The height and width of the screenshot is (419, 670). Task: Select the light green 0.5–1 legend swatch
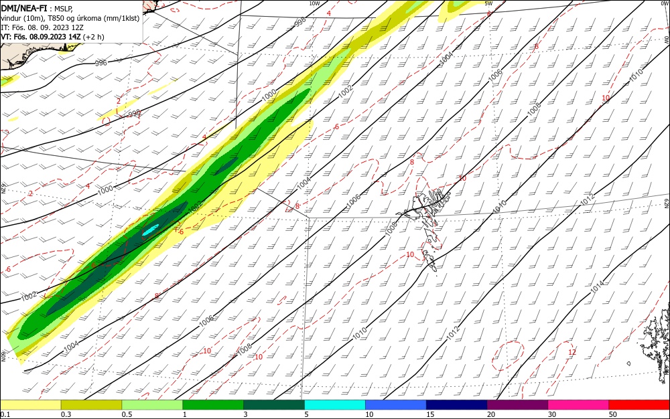152,405
